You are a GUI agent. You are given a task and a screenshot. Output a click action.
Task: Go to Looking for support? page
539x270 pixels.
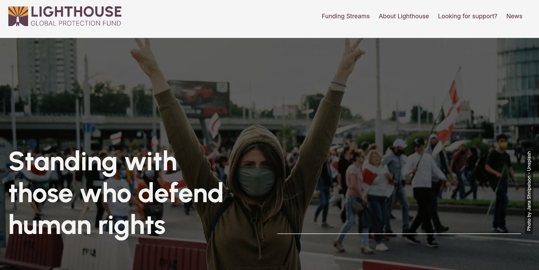click(x=468, y=16)
